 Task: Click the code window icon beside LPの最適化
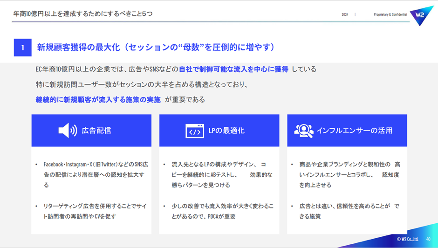[195, 131]
